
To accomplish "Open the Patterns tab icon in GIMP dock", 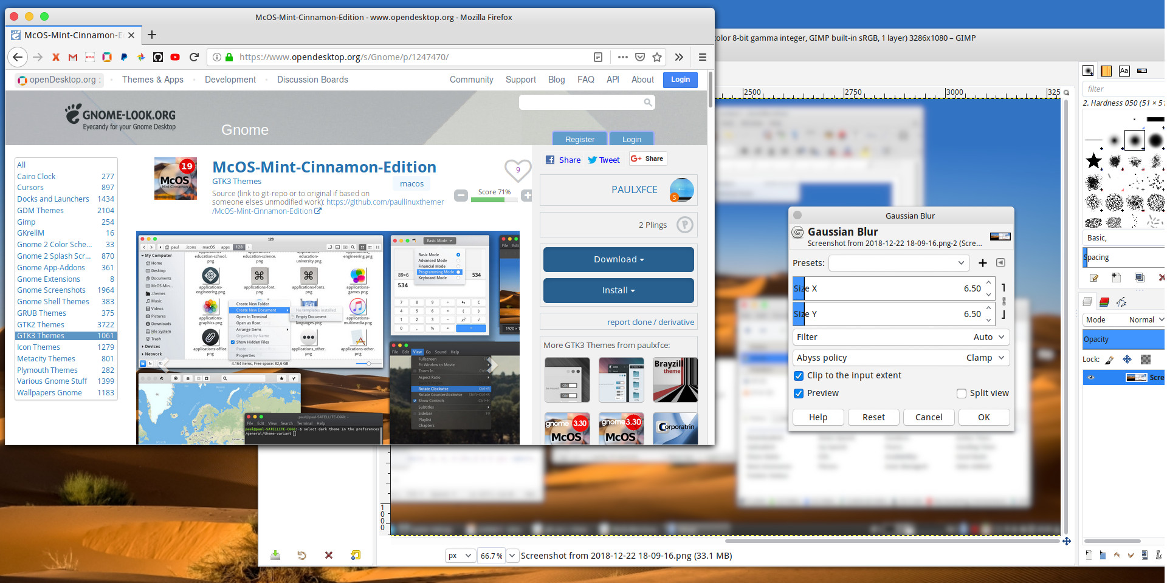I will coord(1106,71).
